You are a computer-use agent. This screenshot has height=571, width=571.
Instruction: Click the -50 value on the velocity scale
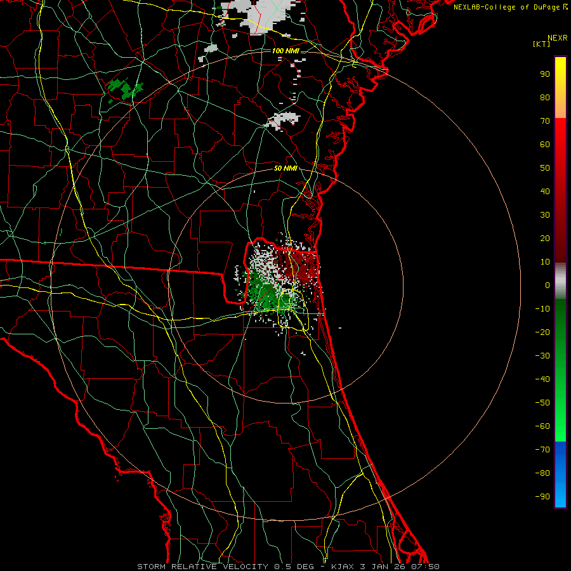(x=542, y=403)
